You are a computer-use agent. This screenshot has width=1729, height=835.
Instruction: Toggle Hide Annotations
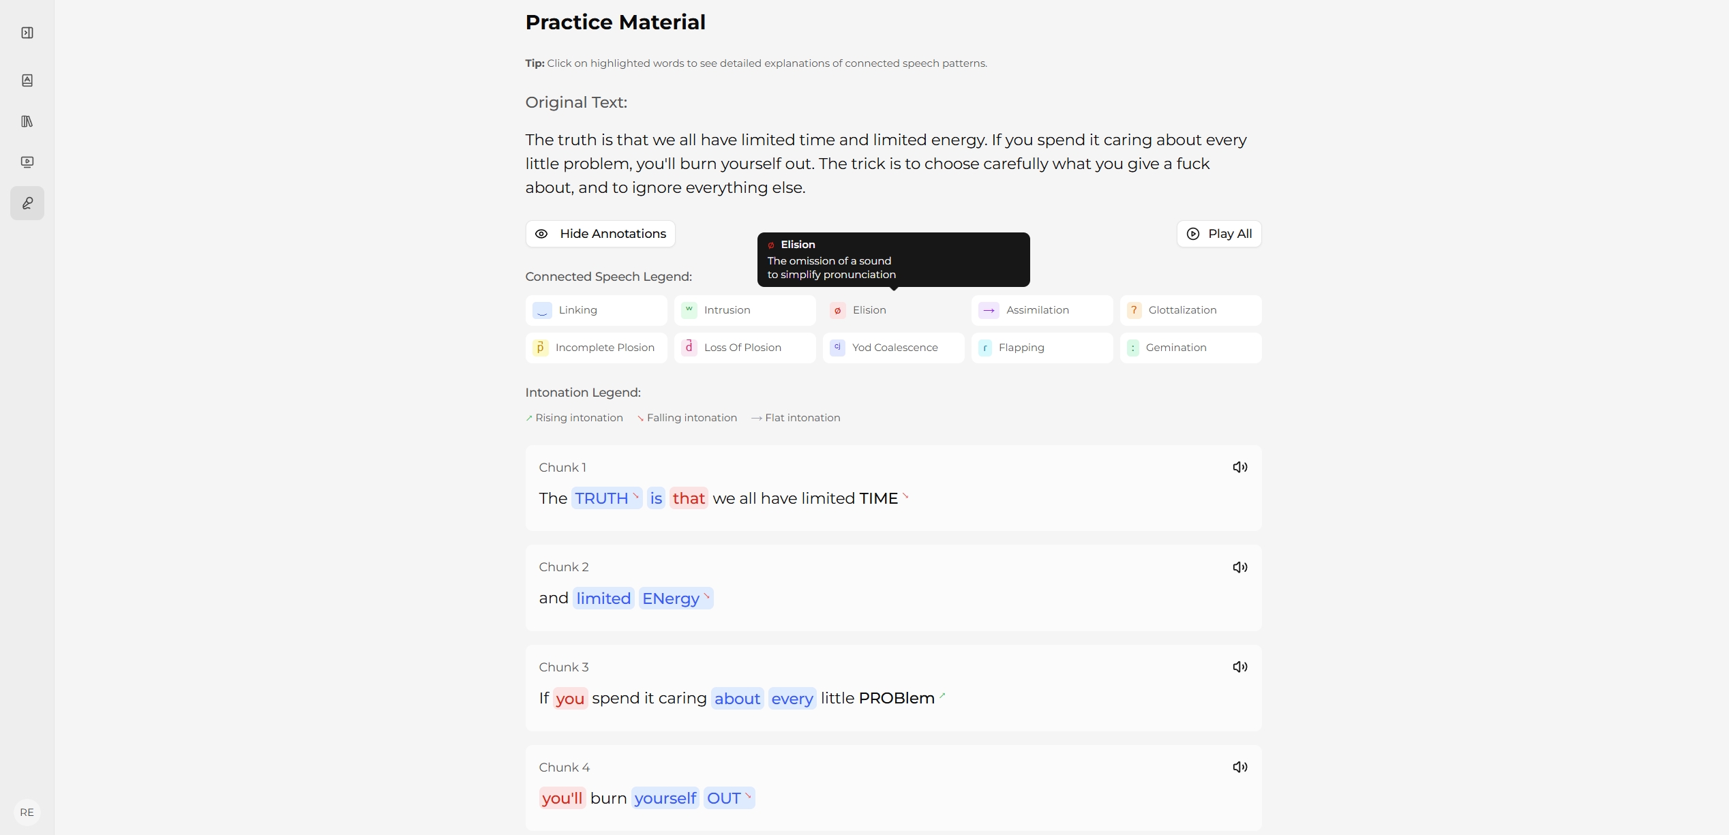(x=600, y=234)
